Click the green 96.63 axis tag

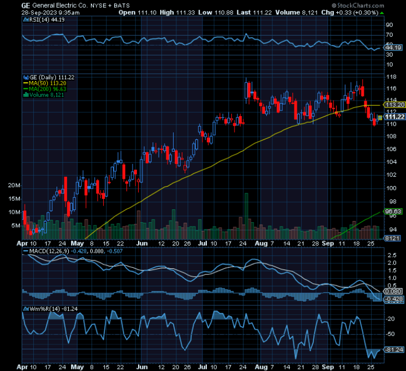click(393, 212)
